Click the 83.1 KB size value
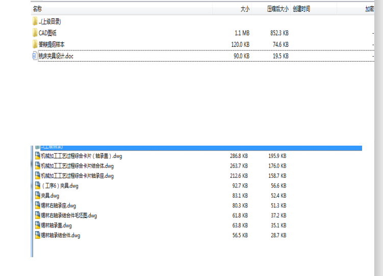Screen dimensions: 383x276 [240, 196]
